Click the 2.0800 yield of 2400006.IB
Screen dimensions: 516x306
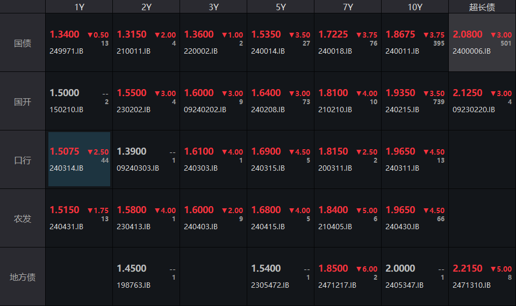point(467,34)
